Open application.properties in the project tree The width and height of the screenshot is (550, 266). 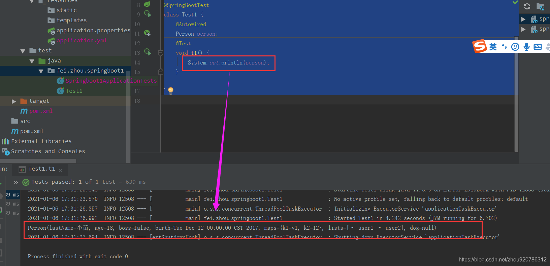point(93,30)
